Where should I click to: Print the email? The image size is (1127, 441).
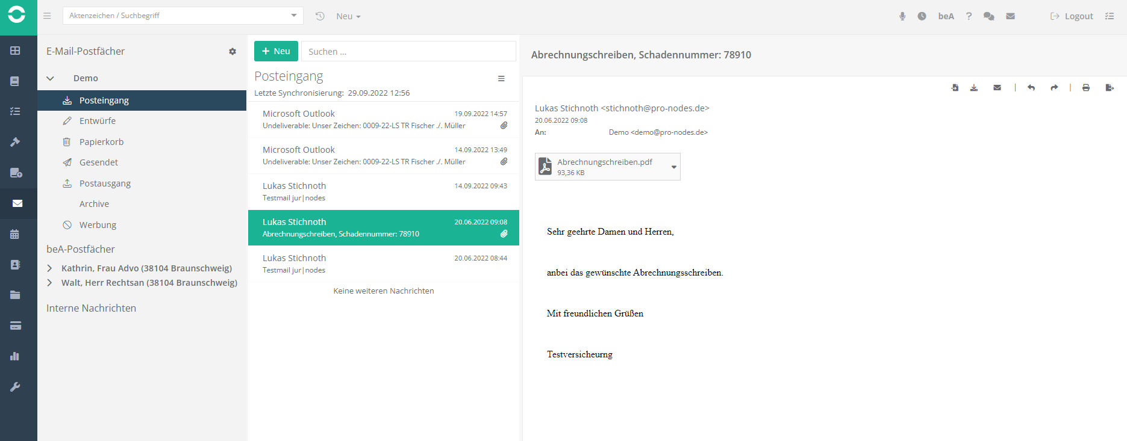tap(1086, 88)
